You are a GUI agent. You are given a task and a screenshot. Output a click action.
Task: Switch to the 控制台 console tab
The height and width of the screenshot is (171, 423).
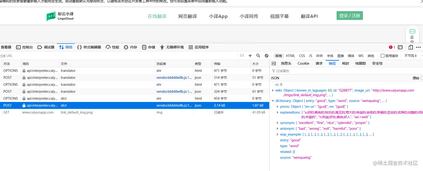(25, 47)
